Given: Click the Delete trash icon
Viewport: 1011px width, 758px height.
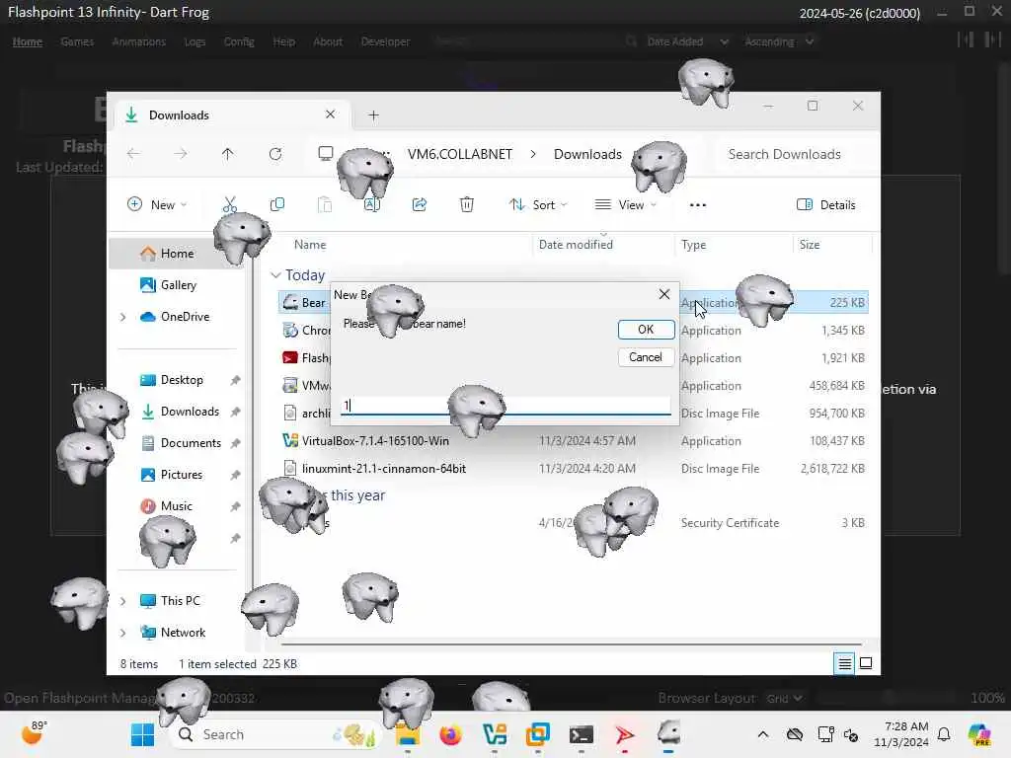Looking at the screenshot, I should click(x=467, y=205).
